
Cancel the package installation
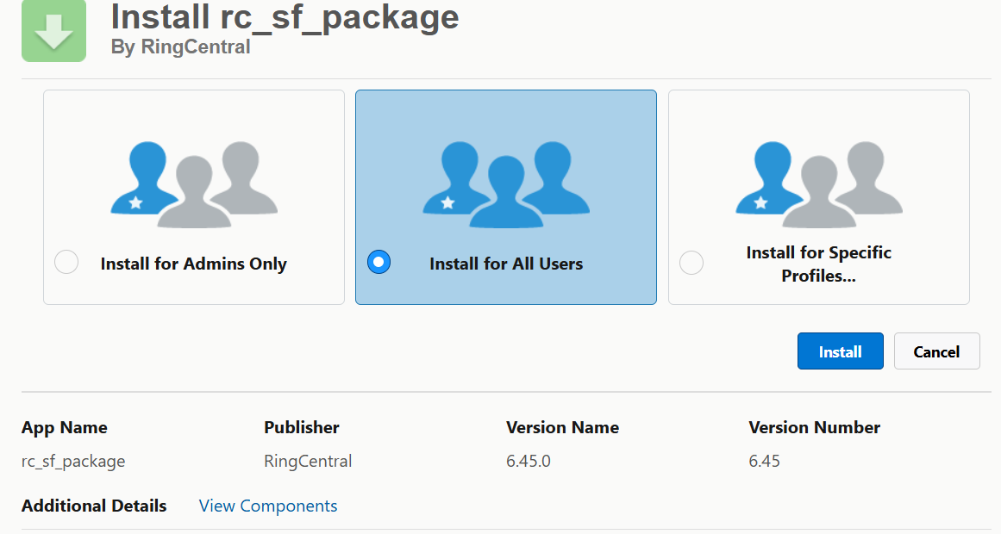coord(936,351)
